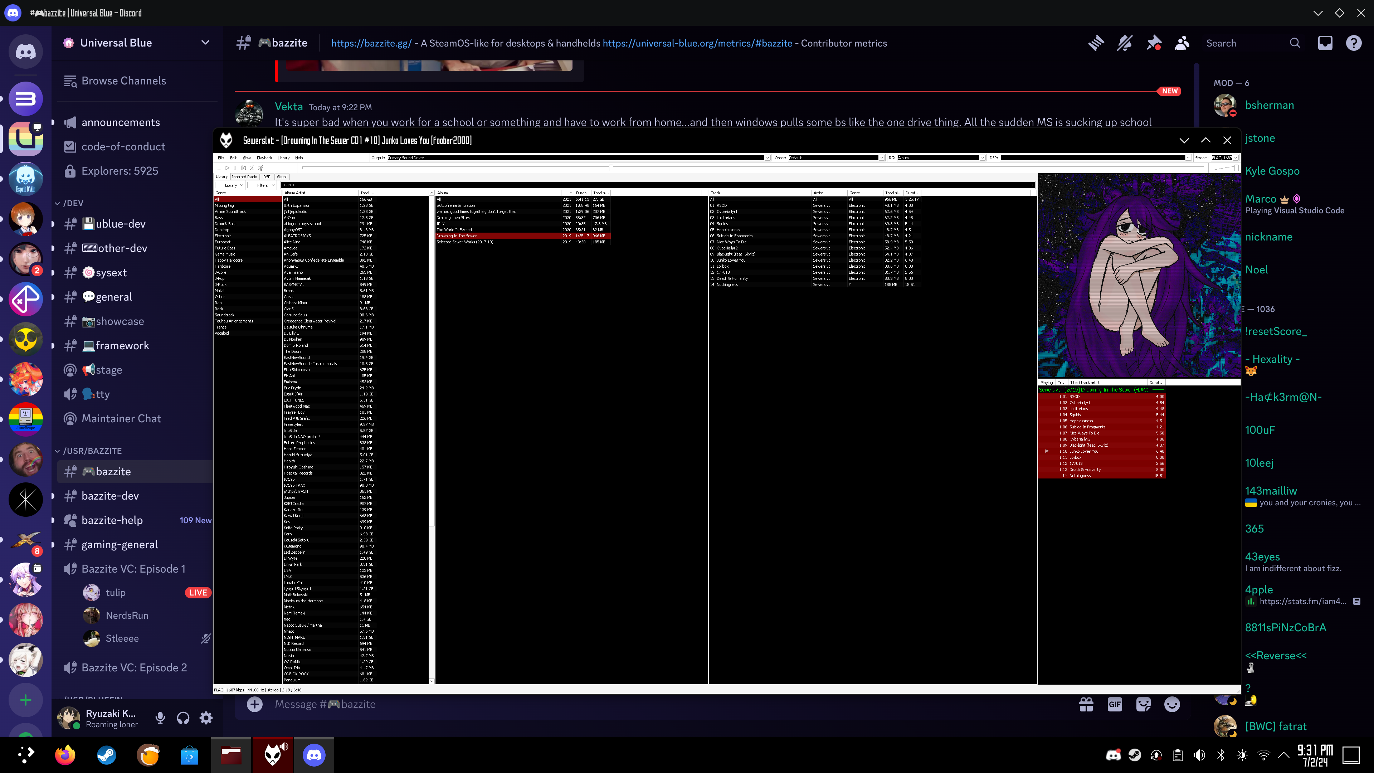The height and width of the screenshot is (773, 1374).
Task: Click the Pause button in foobar2000
Action: 235,167
